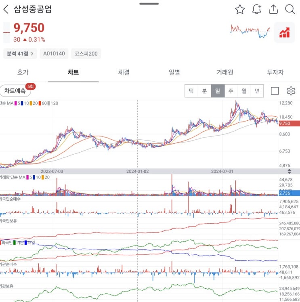The height and width of the screenshot is (302, 300).
Task: Tap the back arrow next to 삼성중공업
Action: [6, 9]
